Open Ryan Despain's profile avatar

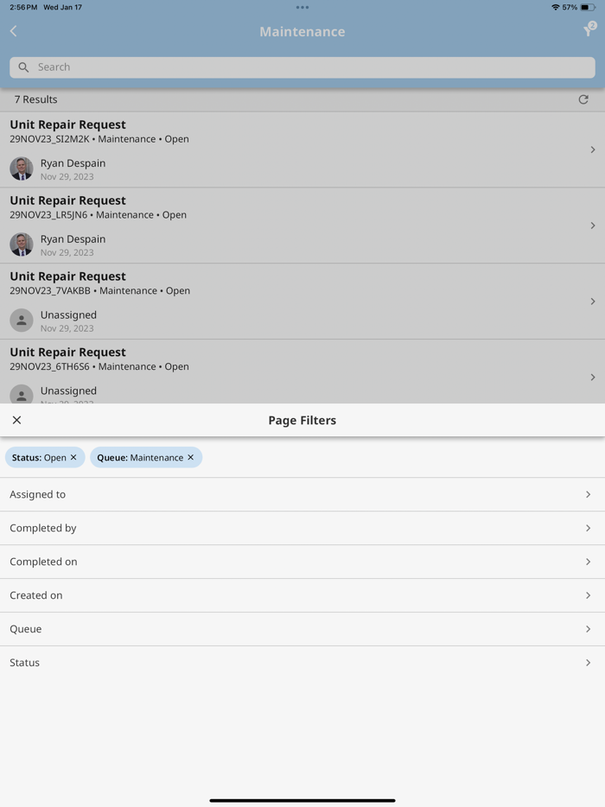pos(21,168)
